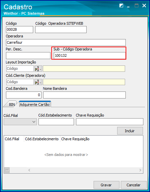Click the Cód.Filial grid column header
The image size is (150, 192).
pyautogui.click(x=14, y=139)
